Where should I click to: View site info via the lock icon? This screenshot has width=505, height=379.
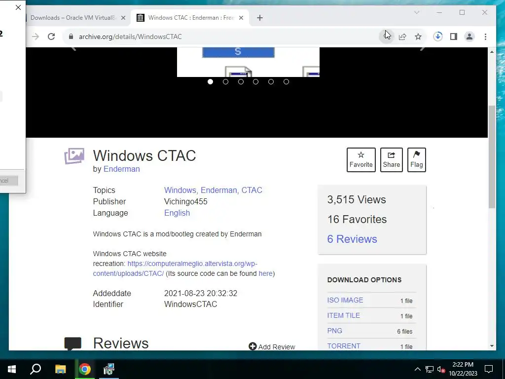(x=71, y=37)
